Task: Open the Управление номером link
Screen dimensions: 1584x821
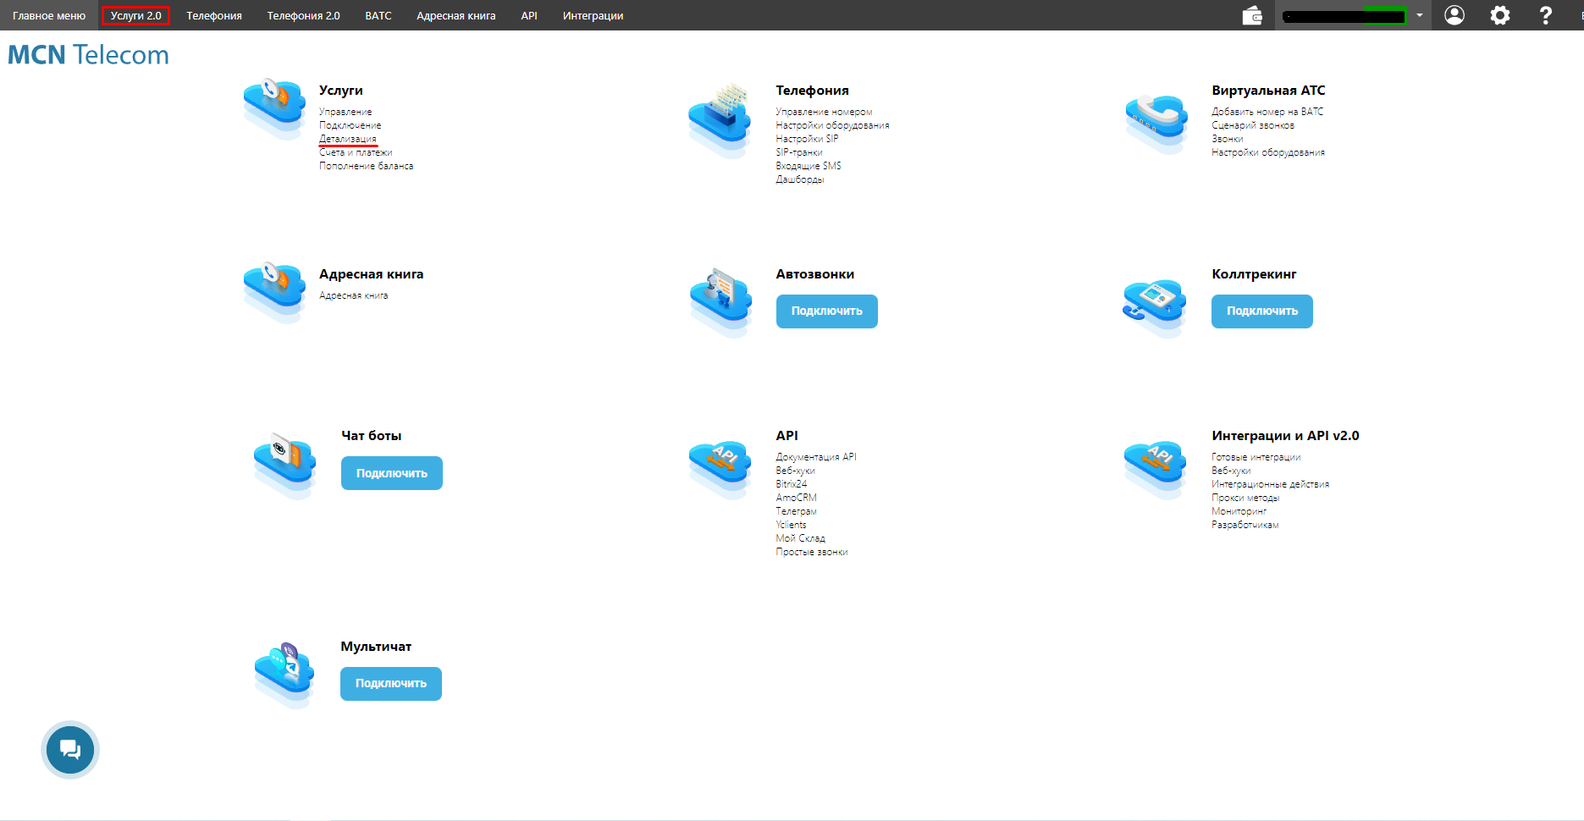Action: pyautogui.click(x=824, y=112)
